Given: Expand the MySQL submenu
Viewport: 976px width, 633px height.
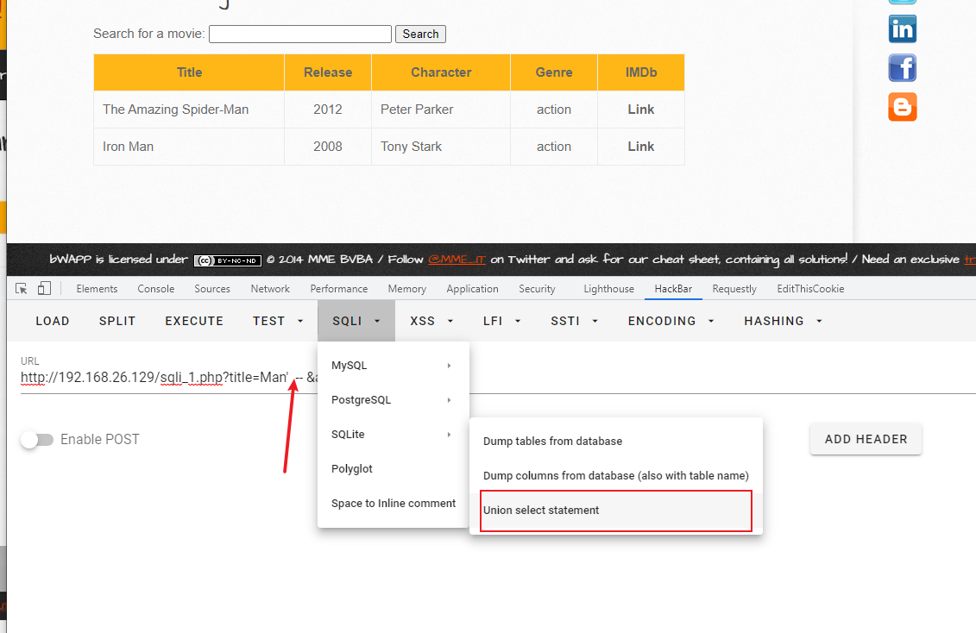Looking at the screenshot, I should [x=393, y=365].
